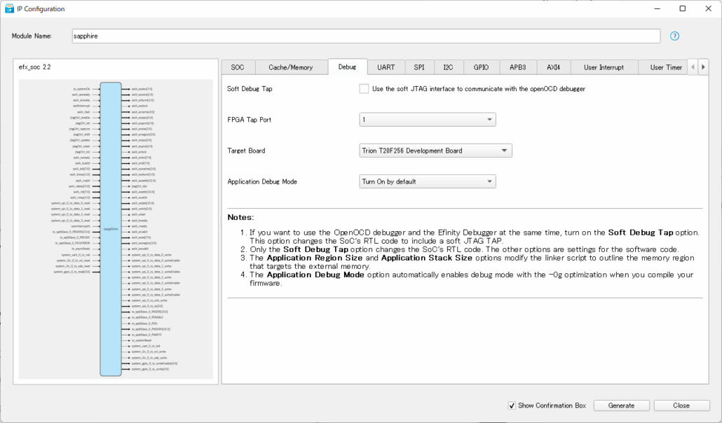Screen dimensions: 722x423
Task: Click the Generate button
Action: coord(621,405)
